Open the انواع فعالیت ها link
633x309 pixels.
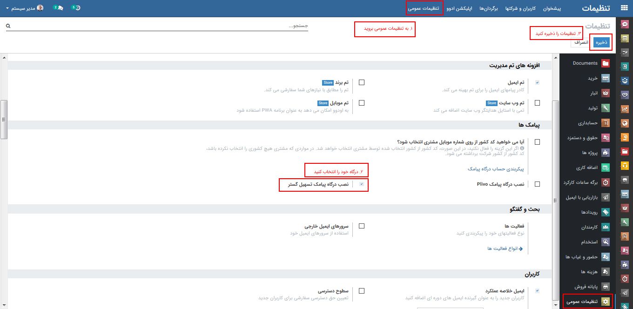[x=505, y=249]
